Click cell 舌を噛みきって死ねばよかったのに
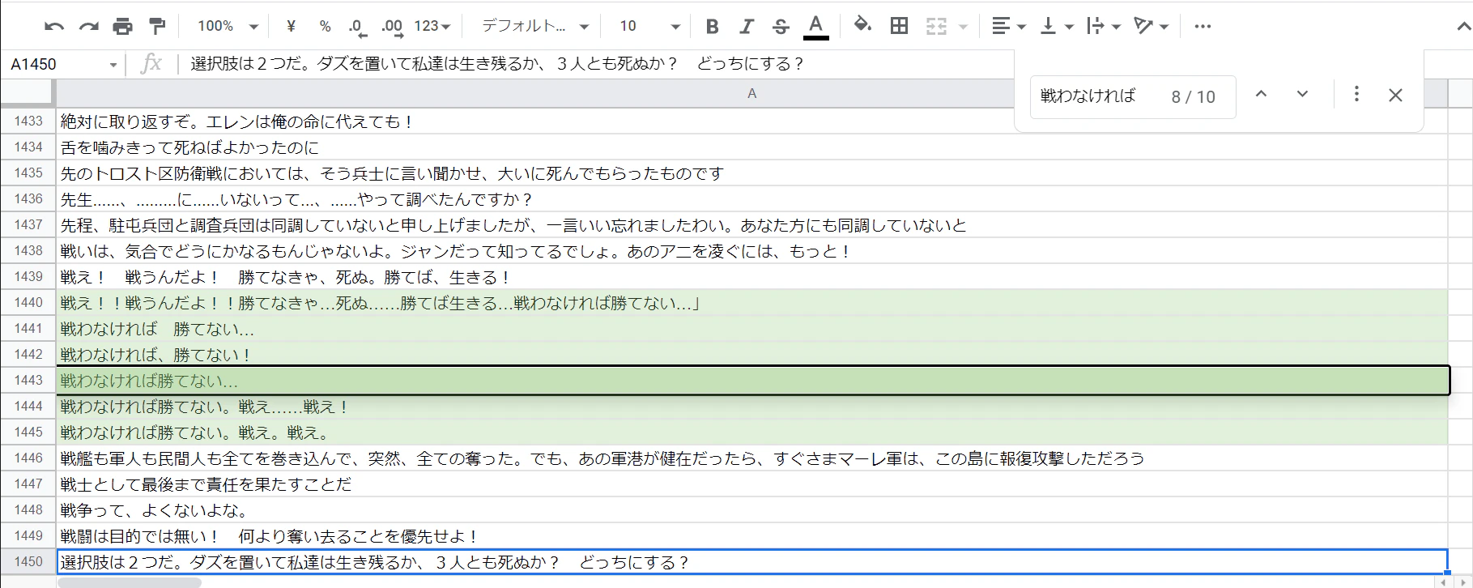Viewport: 1473px width, 588px height. point(751,147)
